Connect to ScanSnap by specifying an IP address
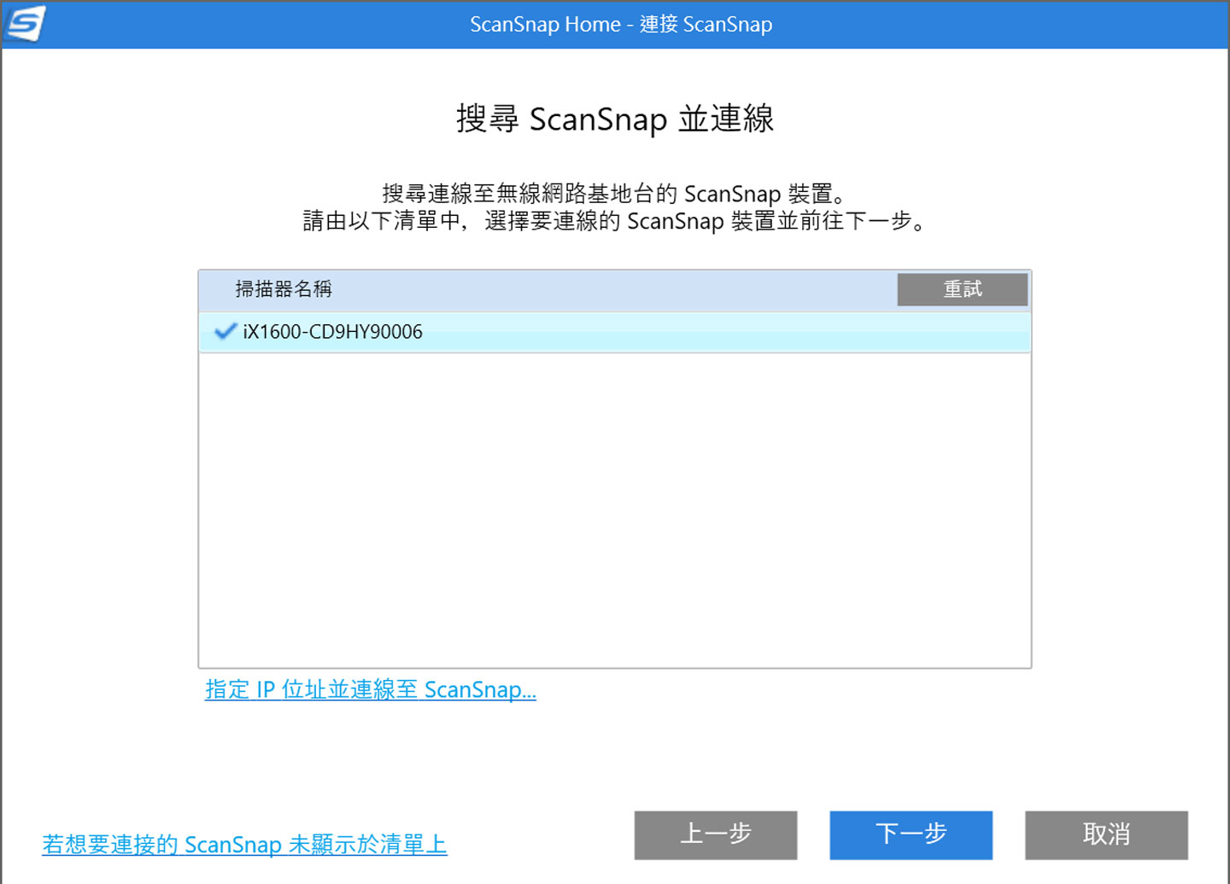Viewport: 1230px width, 884px height. [x=370, y=689]
